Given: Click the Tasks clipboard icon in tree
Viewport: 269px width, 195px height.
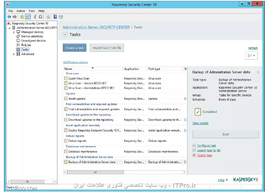Looking at the screenshot, I should (18, 50).
